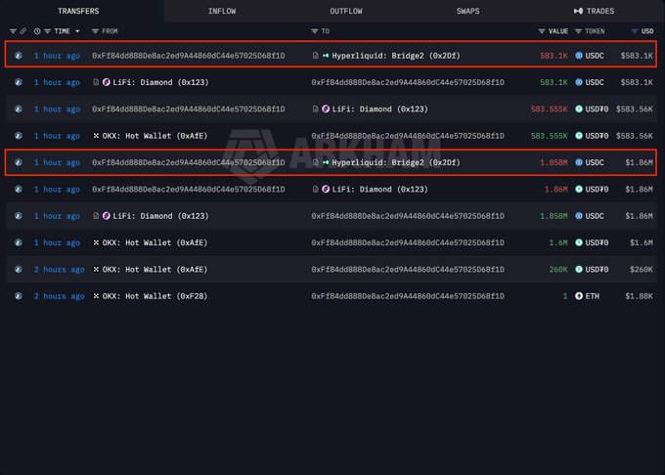Viewport: 665px width, 475px height.
Task: Click OKX logo in the 583.555K row
Action: [96, 136]
